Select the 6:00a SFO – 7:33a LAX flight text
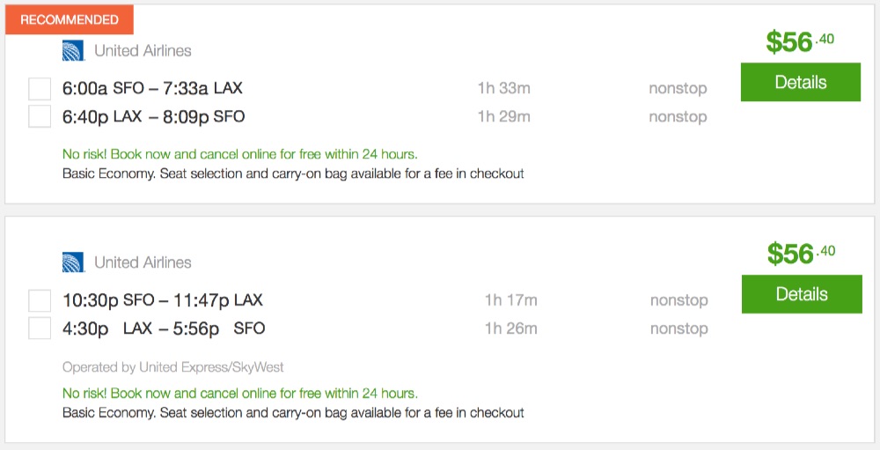The image size is (880, 450). [x=152, y=88]
